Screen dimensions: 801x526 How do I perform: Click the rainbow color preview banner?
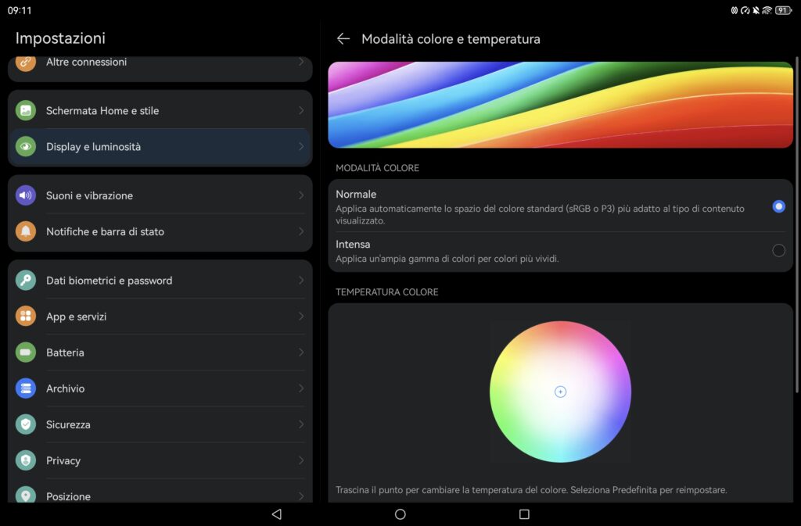[x=560, y=105]
